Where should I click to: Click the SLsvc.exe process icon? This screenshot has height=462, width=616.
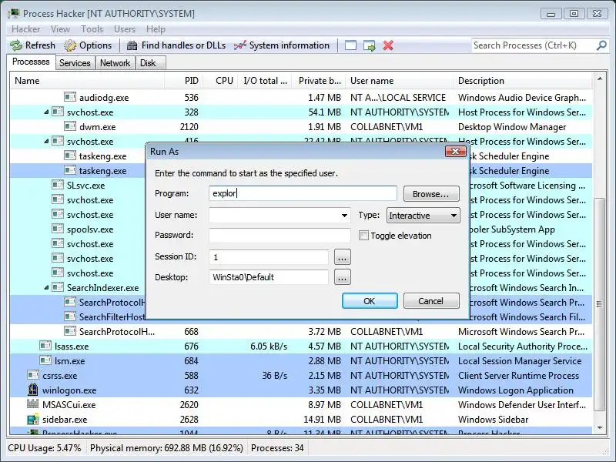pyautogui.click(x=58, y=185)
